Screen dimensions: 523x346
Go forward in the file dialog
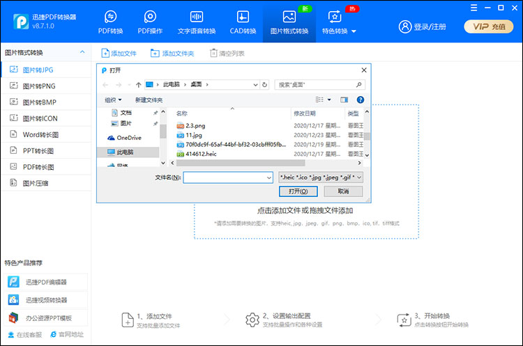(119, 85)
